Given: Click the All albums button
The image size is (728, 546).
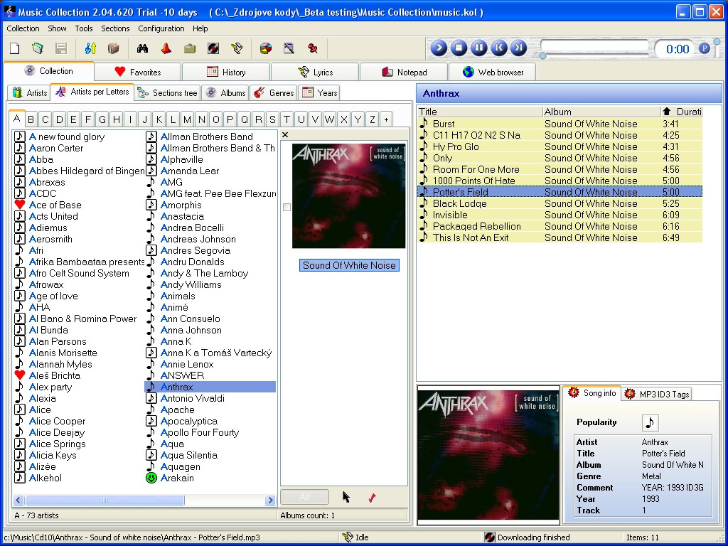Looking at the screenshot, I should pyautogui.click(x=304, y=497).
